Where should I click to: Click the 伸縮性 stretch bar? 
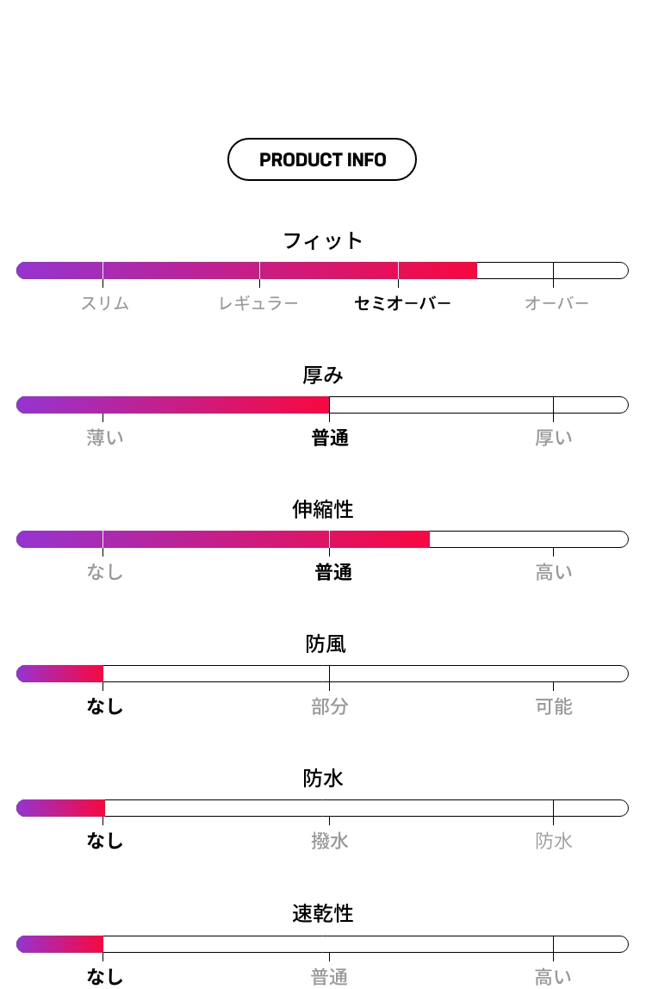coord(322,539)
